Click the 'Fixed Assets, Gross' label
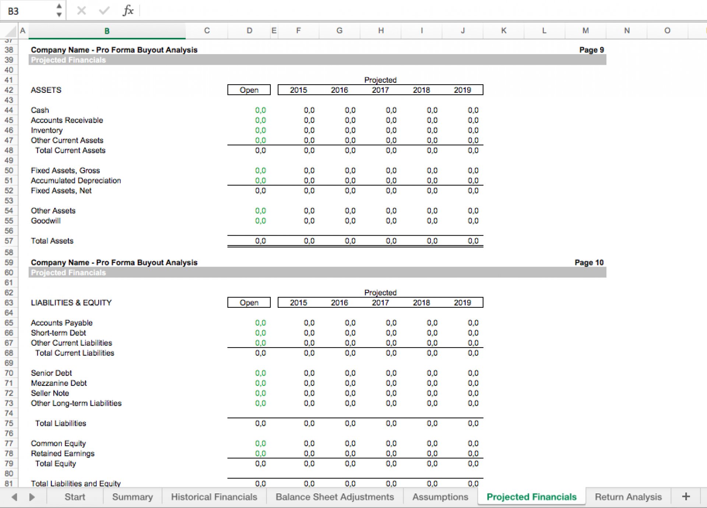Viewport: 707px width, 508px height. (x=65, y=170)
